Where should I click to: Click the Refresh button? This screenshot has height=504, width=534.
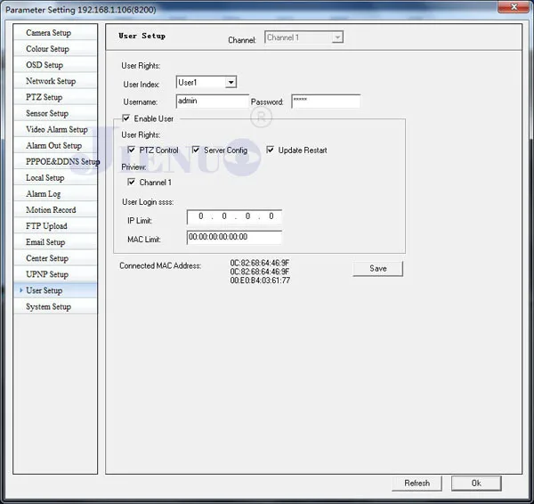[x=417, y=484]
